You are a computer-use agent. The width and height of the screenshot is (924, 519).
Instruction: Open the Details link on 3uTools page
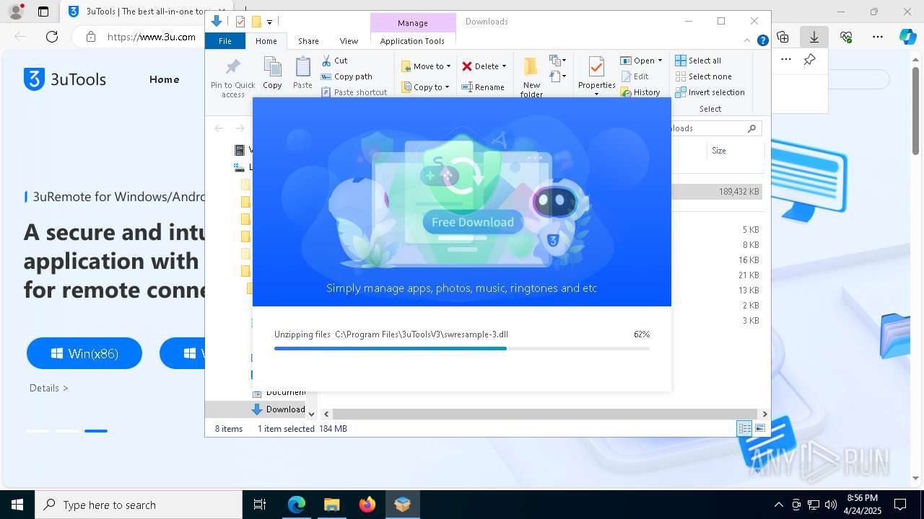click(49, 388)
